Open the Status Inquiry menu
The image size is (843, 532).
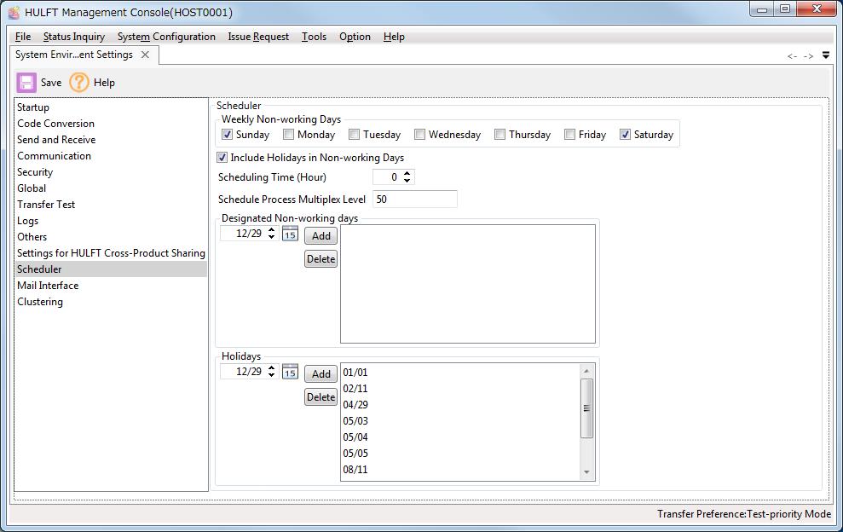(74, 37)
